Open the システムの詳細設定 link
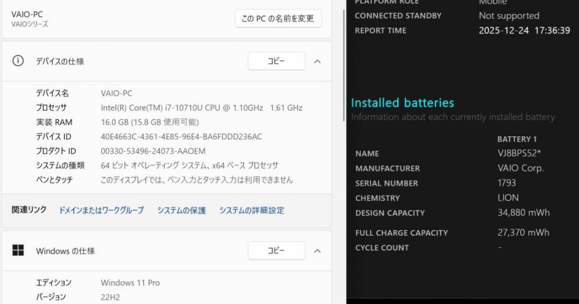Screen dimensions: 579x304 click(252, 210)
